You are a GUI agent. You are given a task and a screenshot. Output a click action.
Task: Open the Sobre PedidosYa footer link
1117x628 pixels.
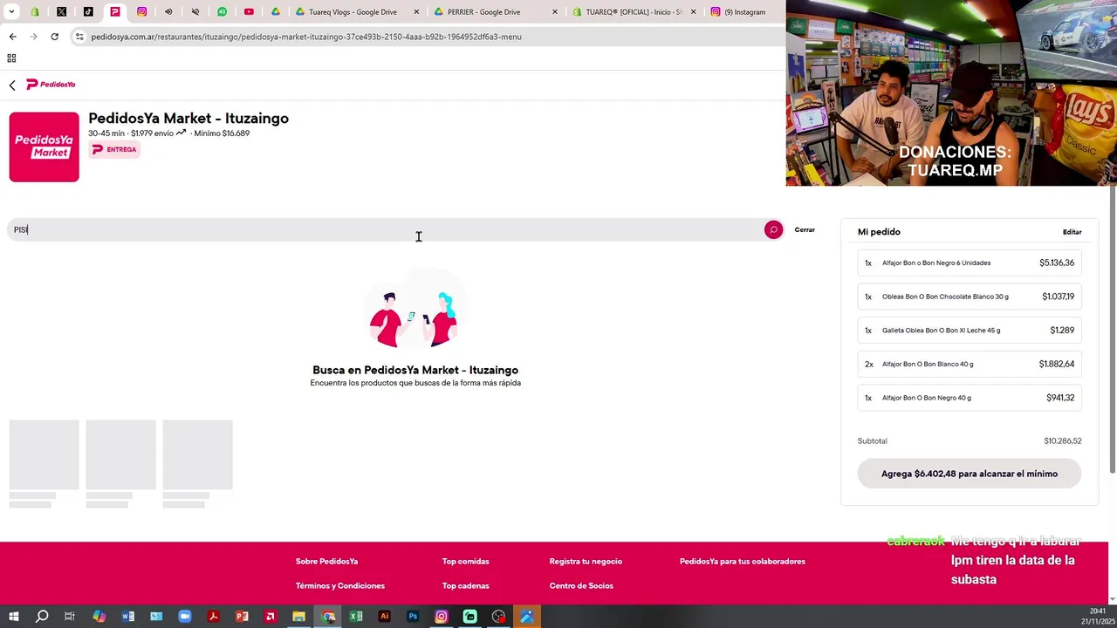pyautogui.click(x=326, y=562)
